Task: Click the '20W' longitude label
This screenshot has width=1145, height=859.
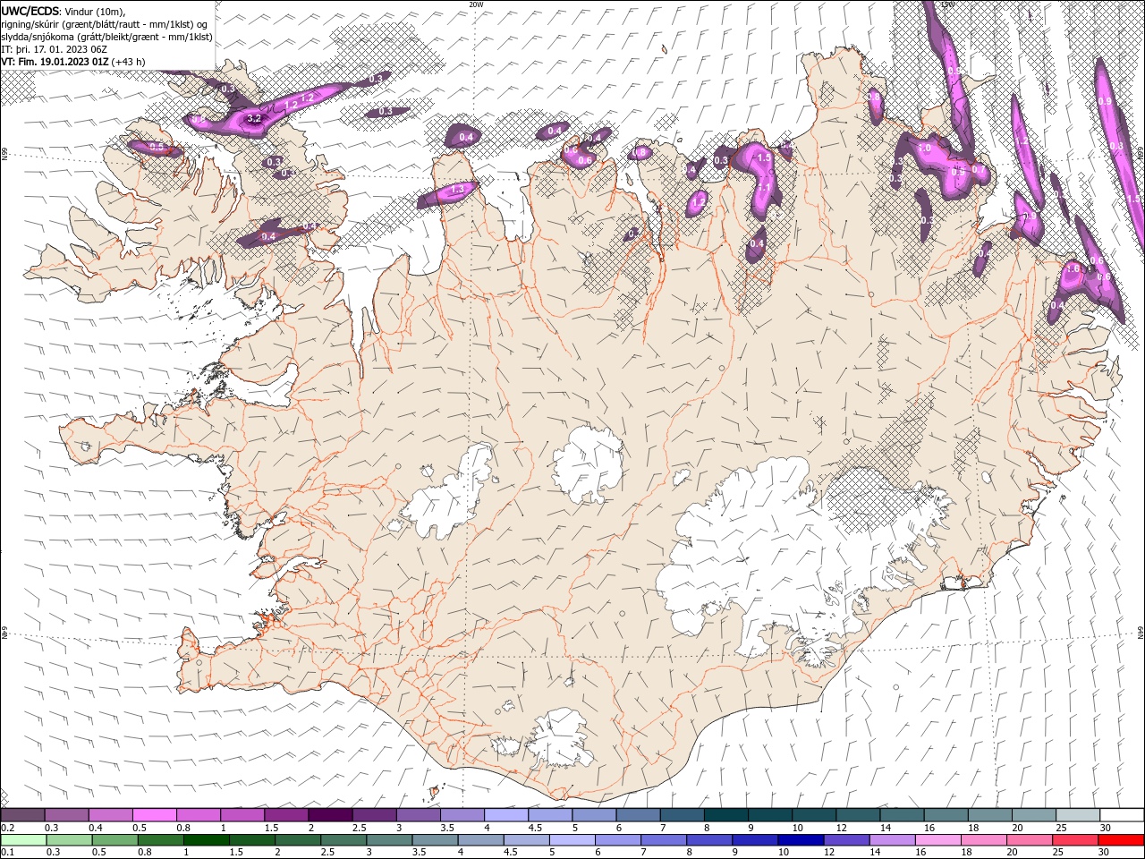Action: 476,4
